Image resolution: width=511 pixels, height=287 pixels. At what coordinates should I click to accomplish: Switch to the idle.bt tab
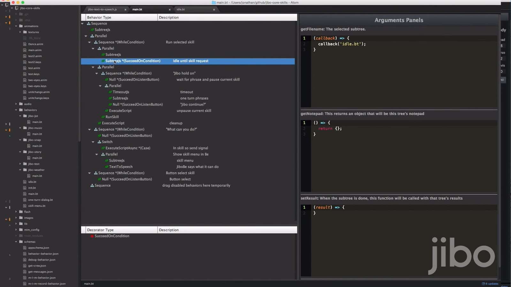[181, 9]
